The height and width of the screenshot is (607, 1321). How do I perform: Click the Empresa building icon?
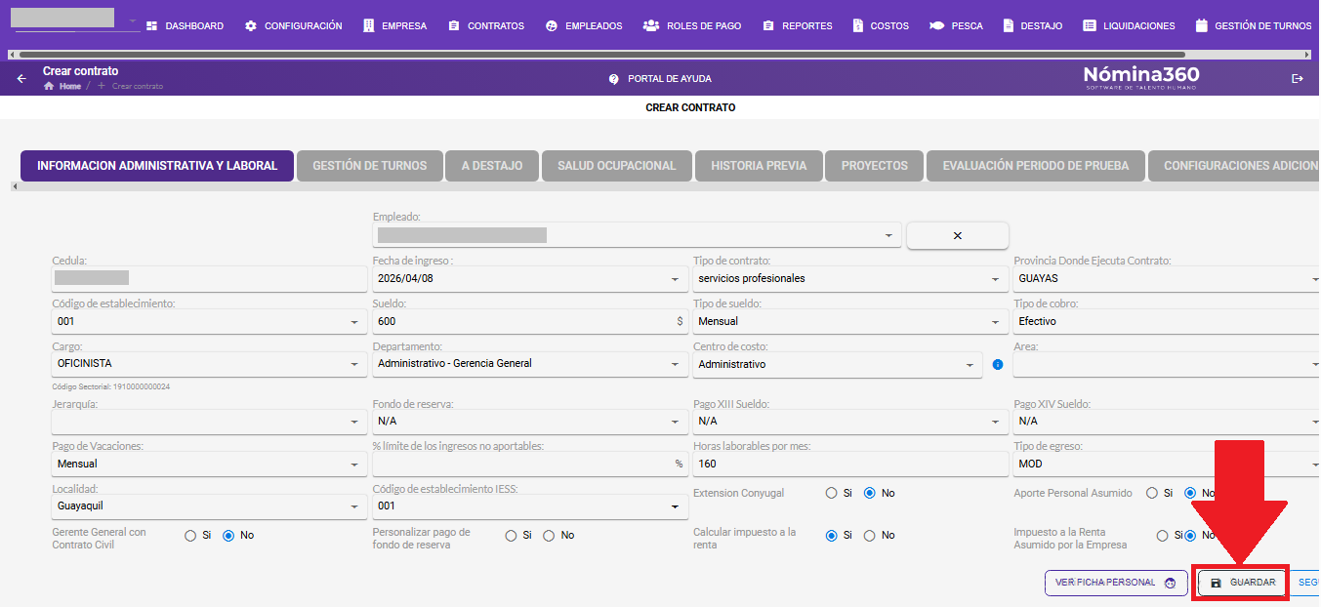coord(368,26)
